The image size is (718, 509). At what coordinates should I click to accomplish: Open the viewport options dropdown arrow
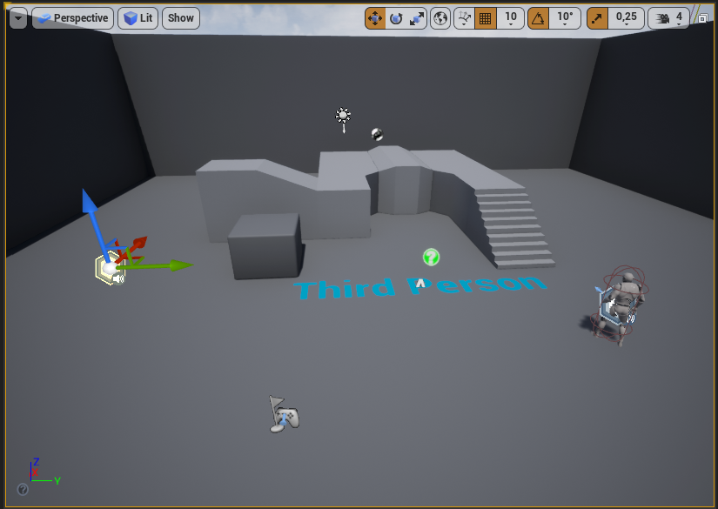pyautogui.click(x=18, y=18)
